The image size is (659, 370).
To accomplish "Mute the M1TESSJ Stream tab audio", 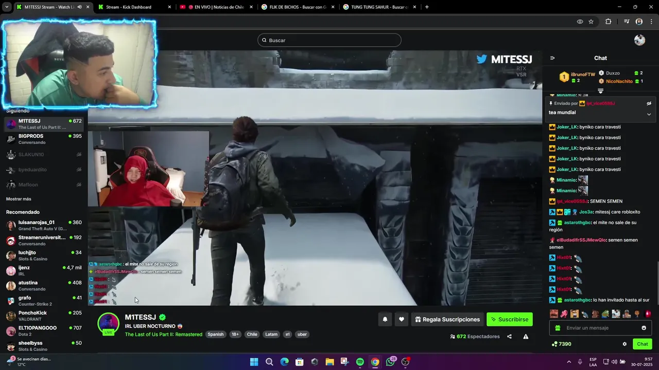I will (x=79, y=7).
